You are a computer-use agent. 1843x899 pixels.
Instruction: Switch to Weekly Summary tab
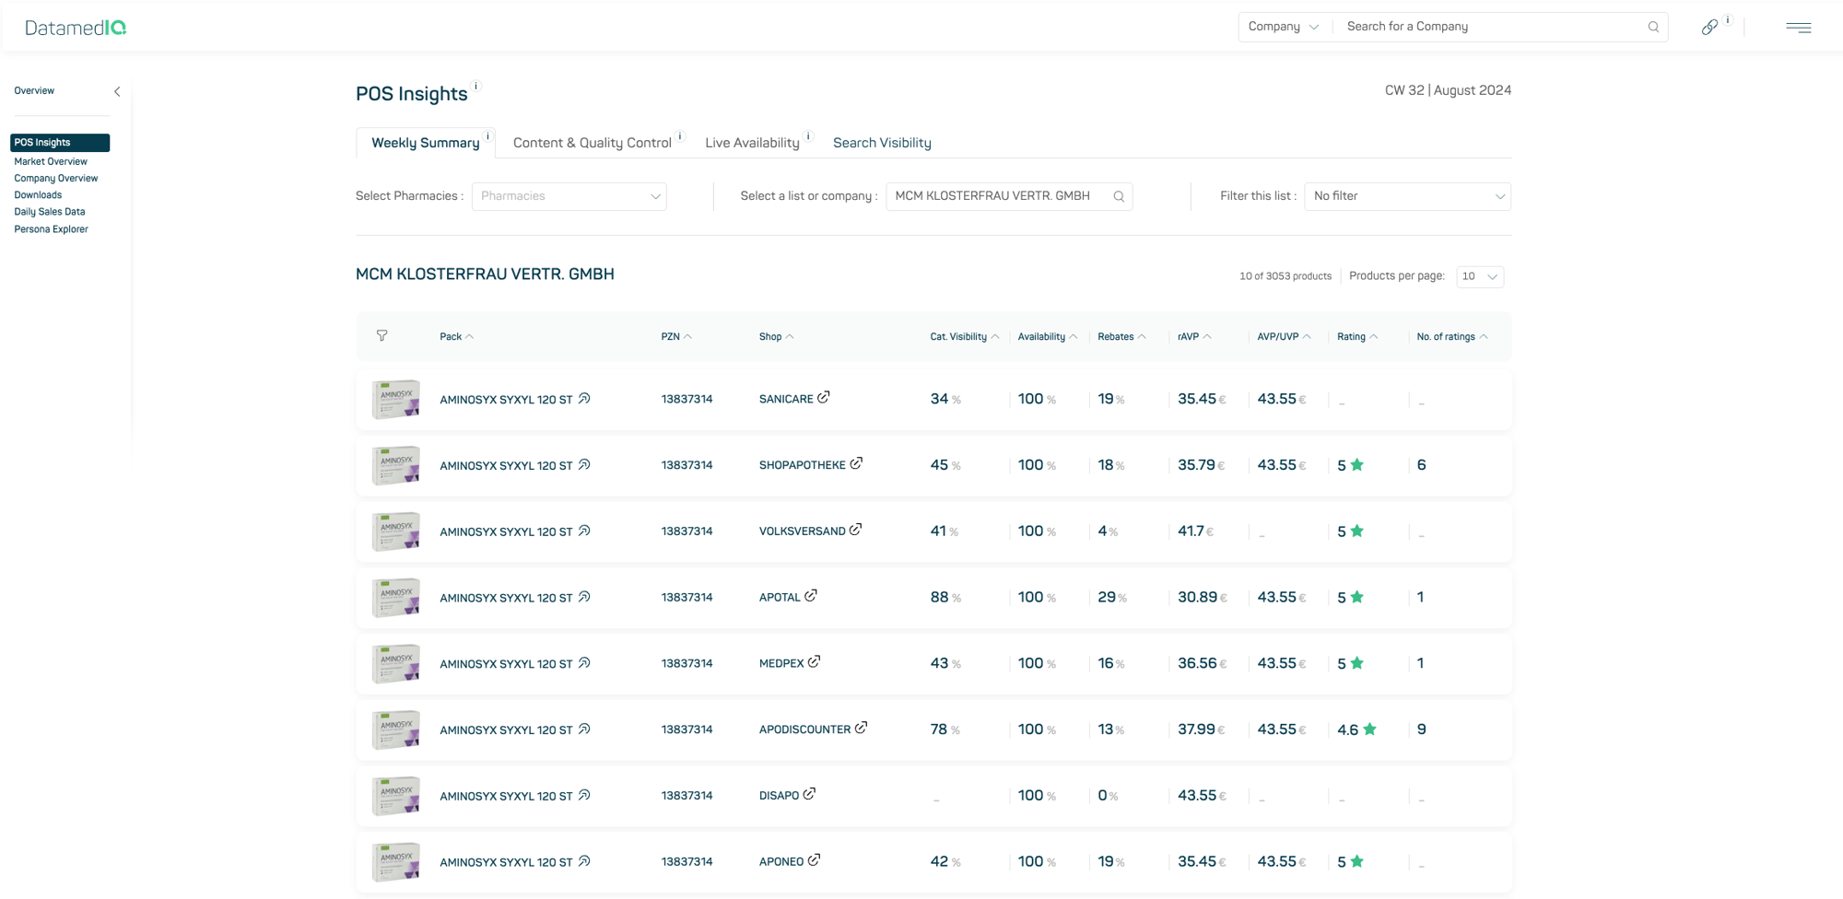[x=425, y=143]
